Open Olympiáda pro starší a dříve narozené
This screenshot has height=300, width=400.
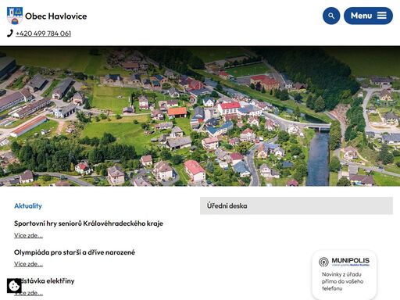[x=74, y=252]
